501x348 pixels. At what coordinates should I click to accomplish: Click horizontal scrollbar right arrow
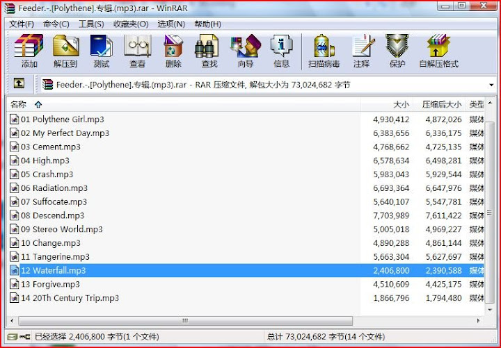(x=478, y=321)
